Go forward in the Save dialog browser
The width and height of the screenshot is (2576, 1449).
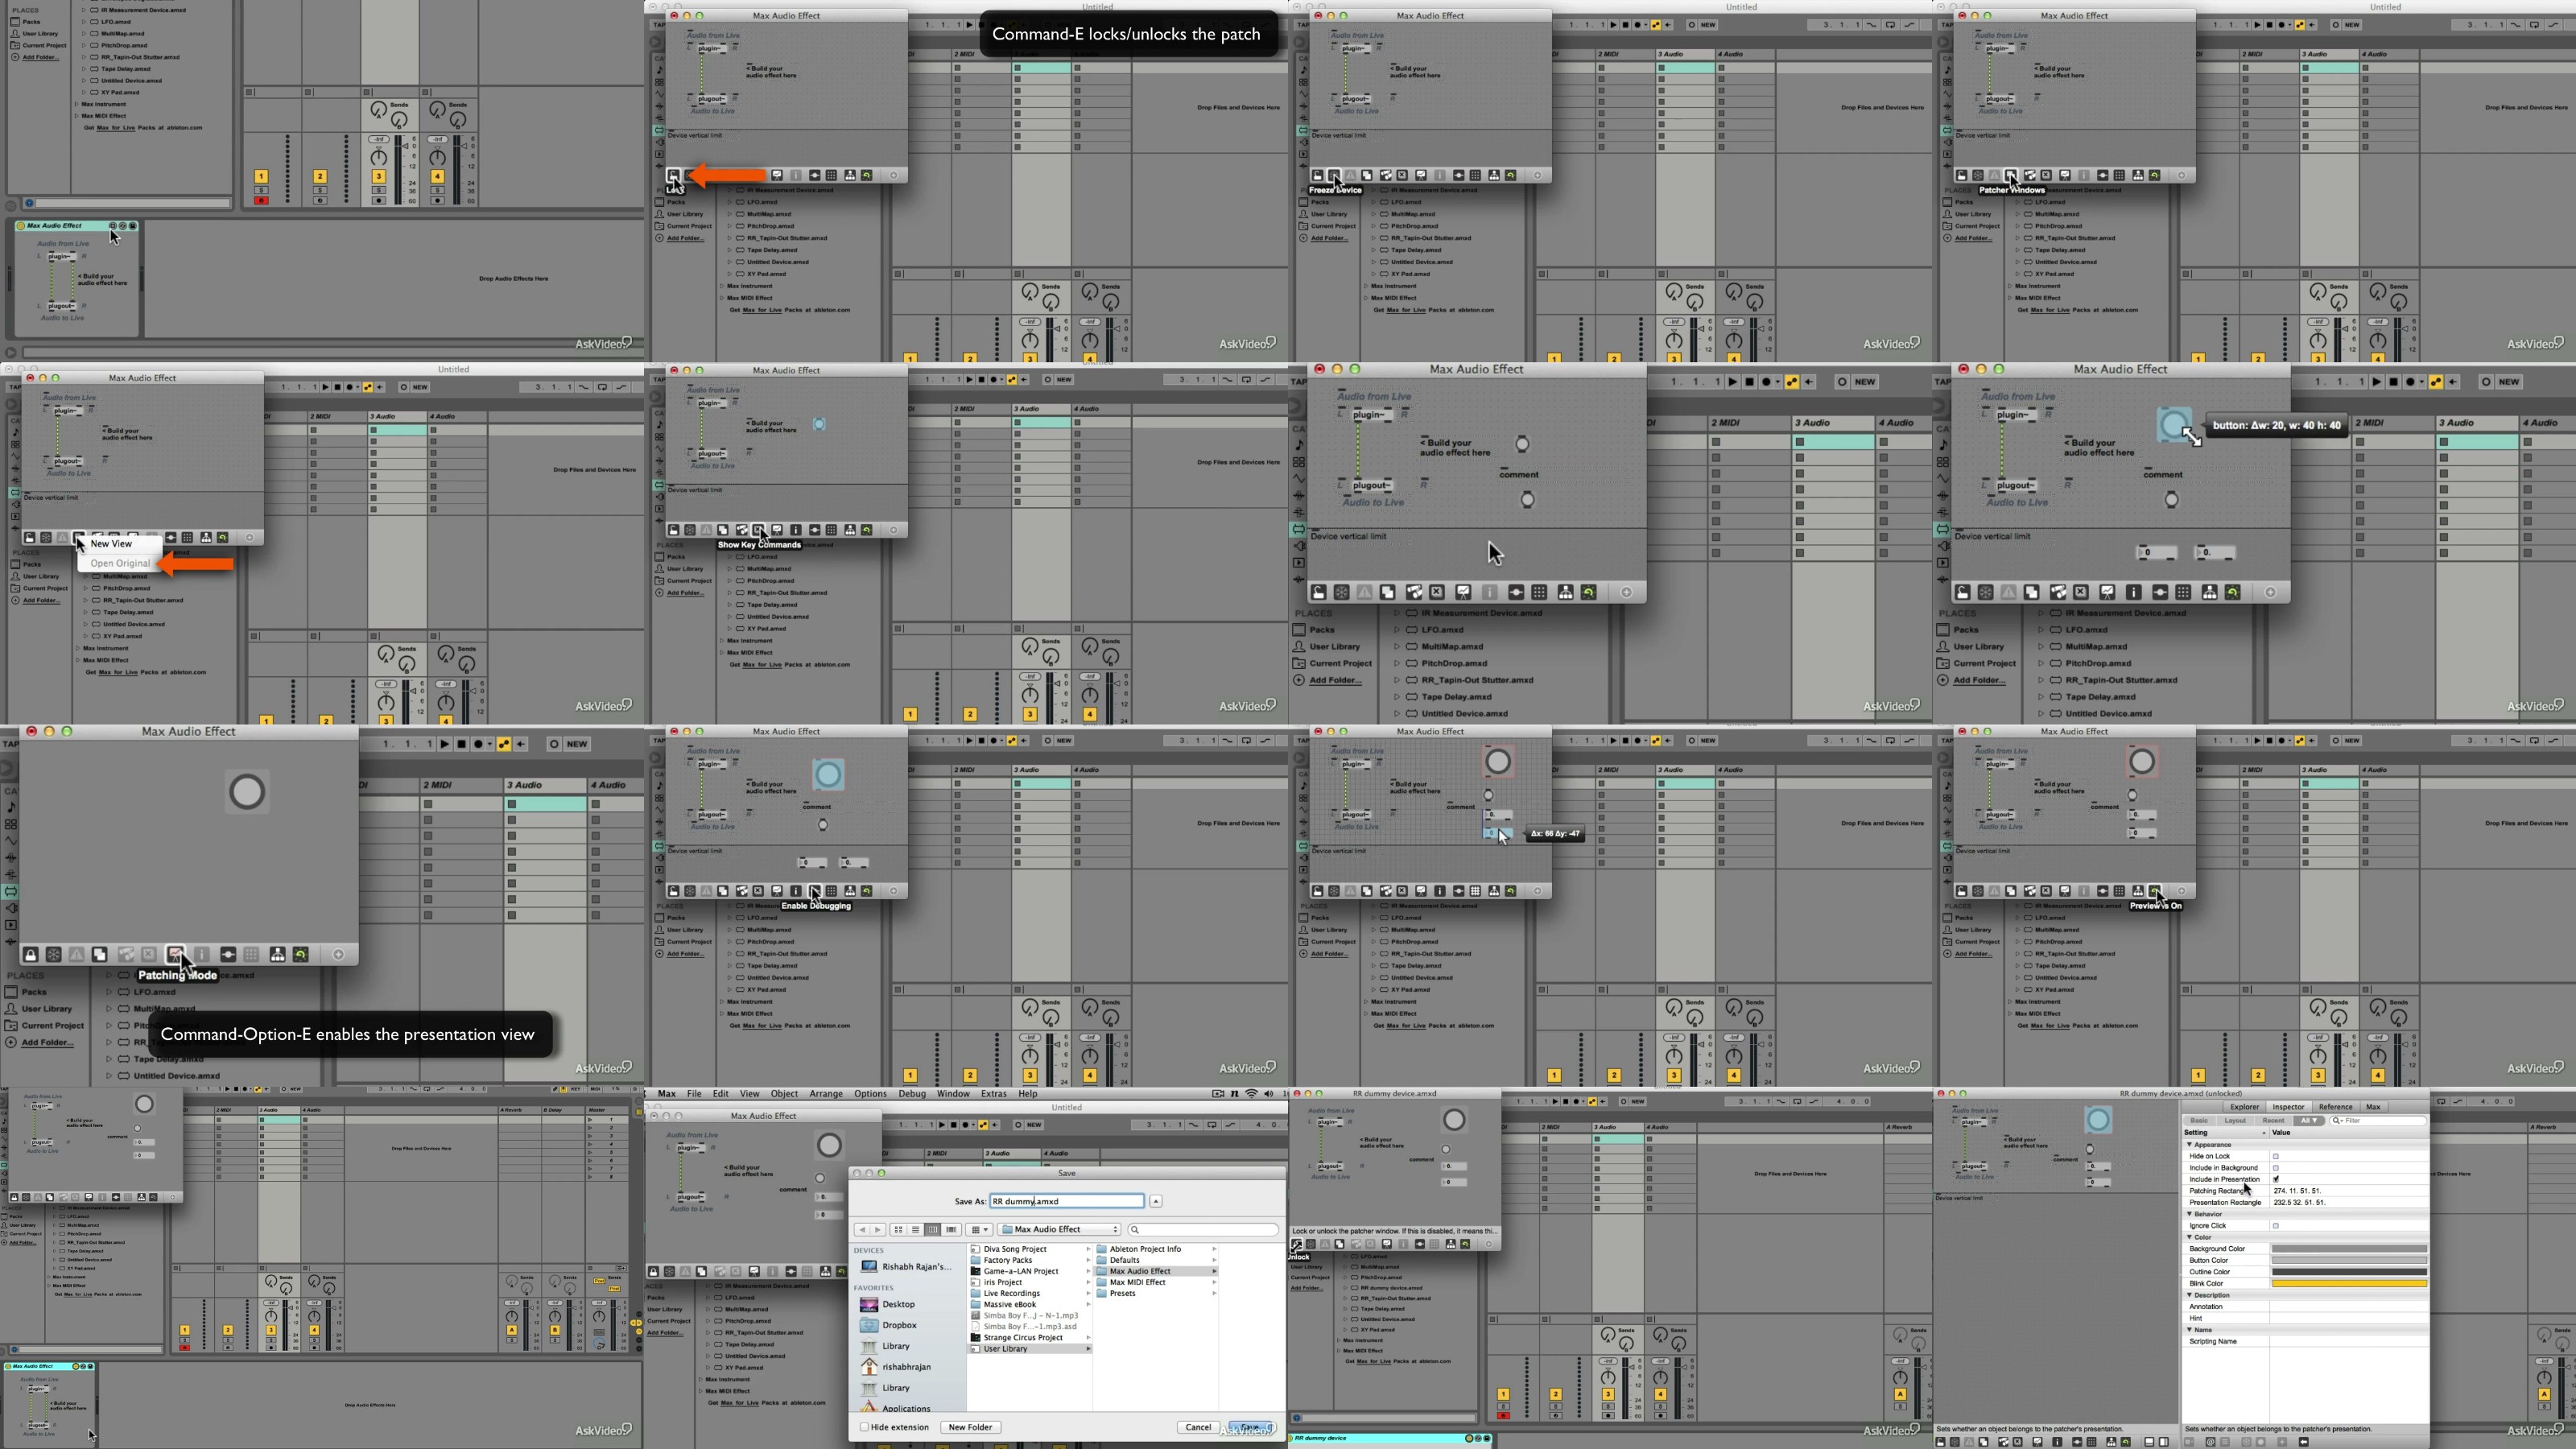878,1230
